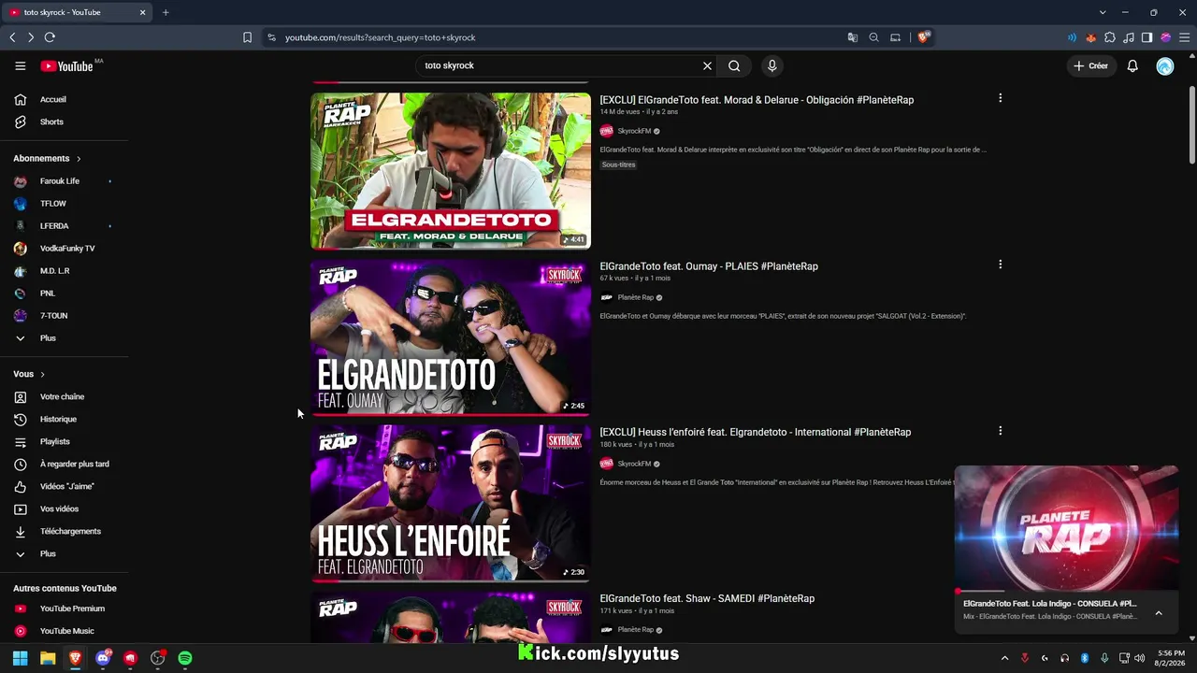
Task: Expand the miniplayer queue chevron
Action: [1159, 613]
